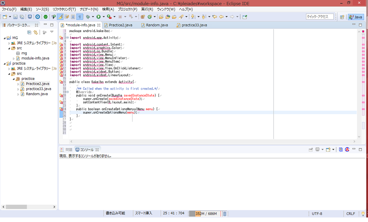368x222 pixels.
Task: Click the Quick Access search field
Action: click(x=320, y=17)
